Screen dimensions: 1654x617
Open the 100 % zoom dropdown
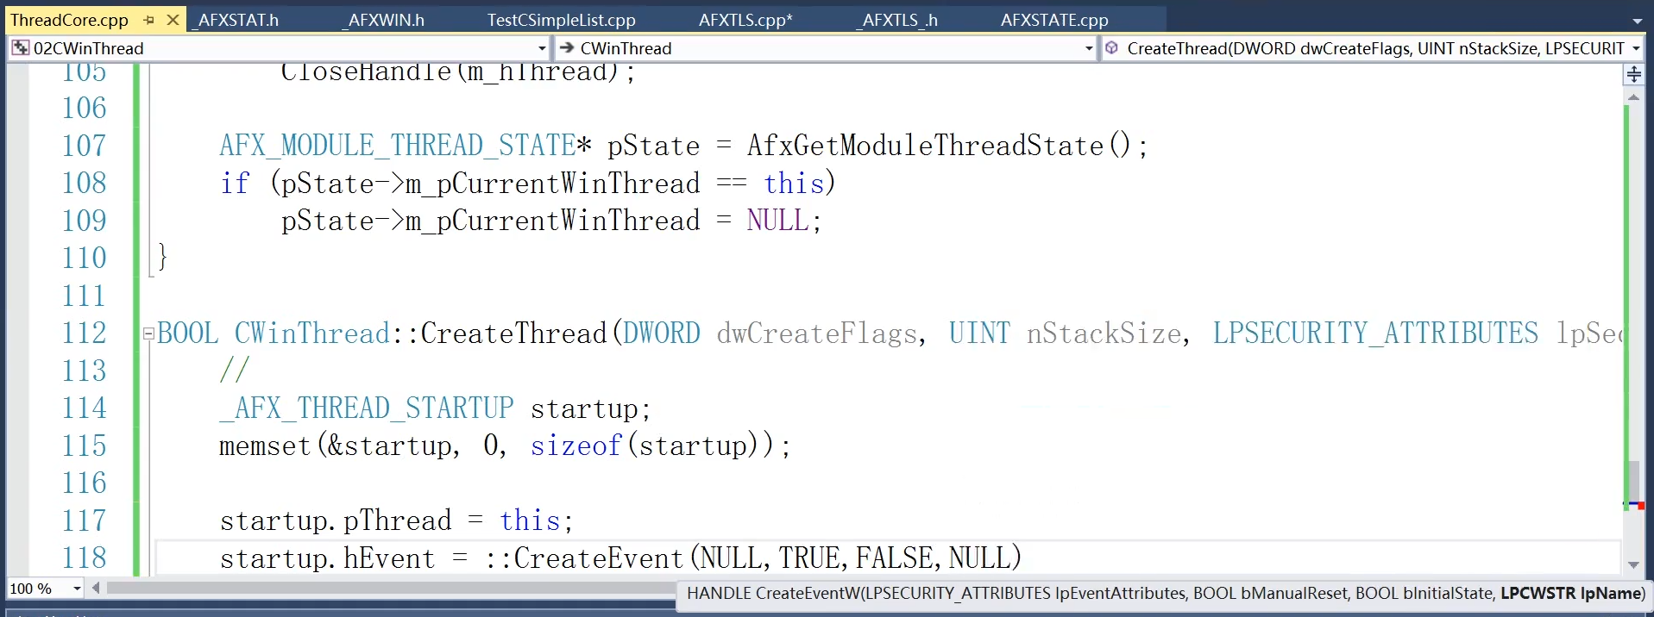(x=77, y=589)
